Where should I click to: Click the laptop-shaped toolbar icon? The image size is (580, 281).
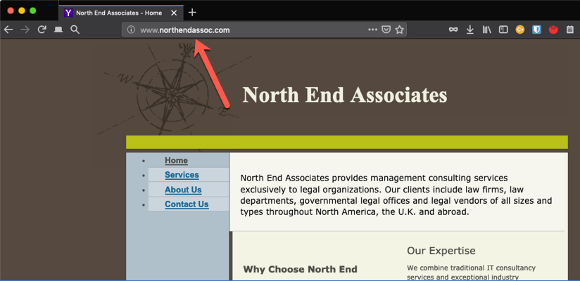(x=58, y=30)
